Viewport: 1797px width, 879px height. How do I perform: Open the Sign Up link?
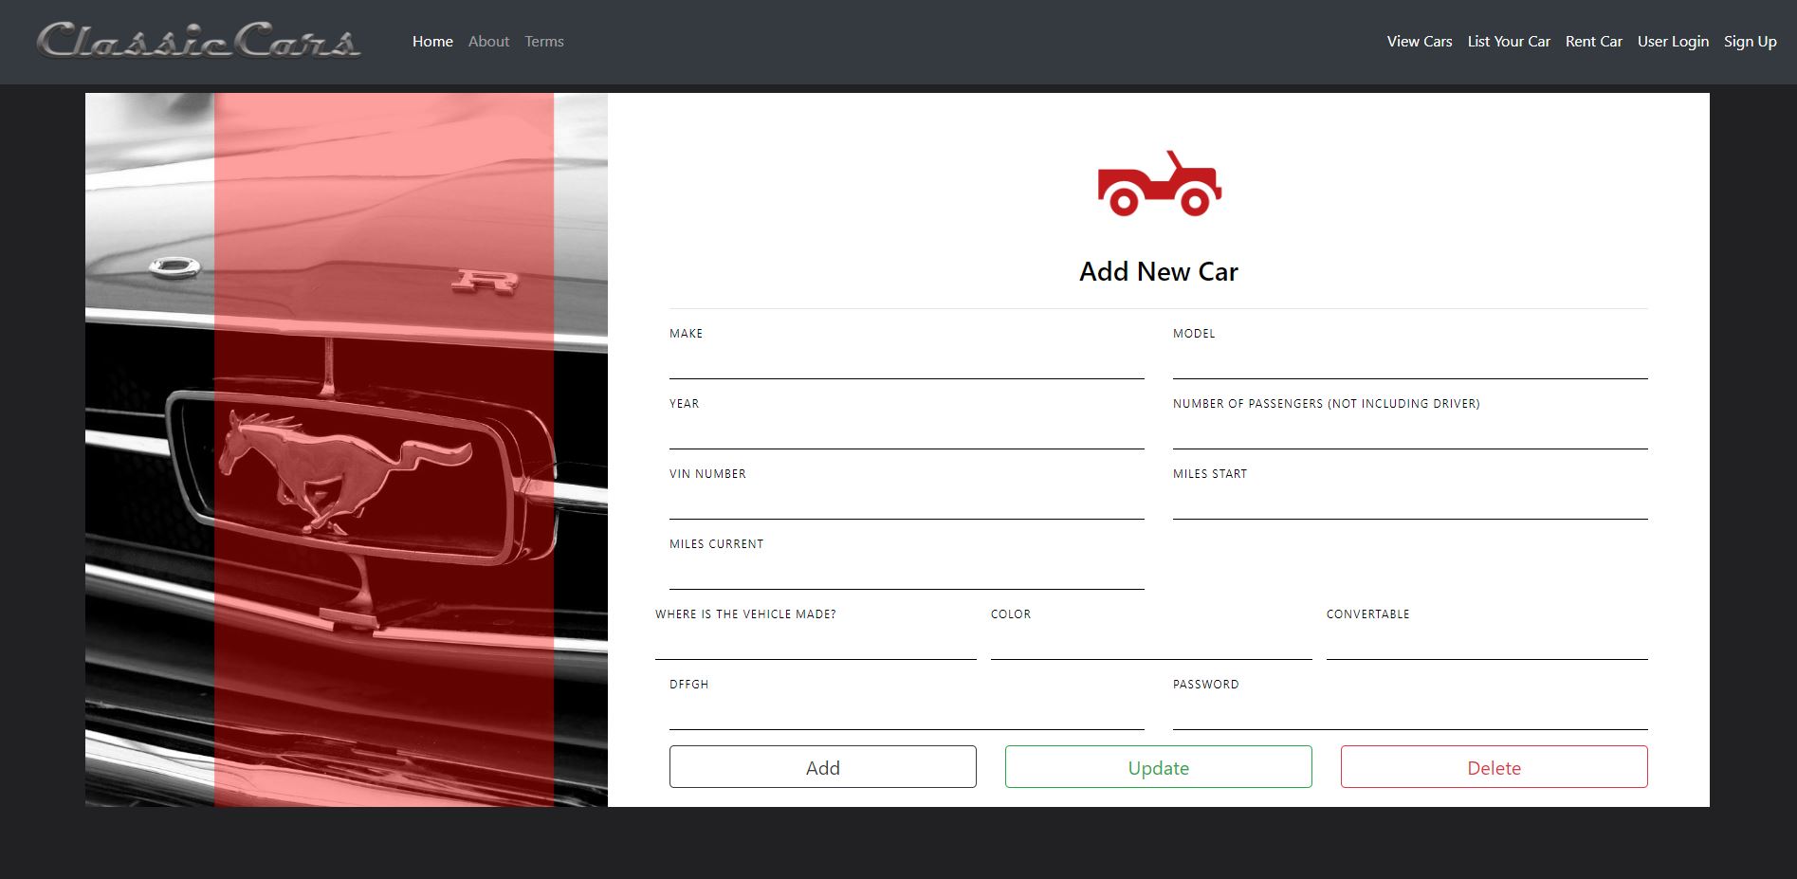click(1751, 42)
